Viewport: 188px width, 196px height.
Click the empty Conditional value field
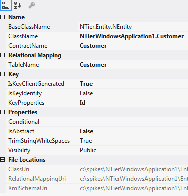[133, 122]
